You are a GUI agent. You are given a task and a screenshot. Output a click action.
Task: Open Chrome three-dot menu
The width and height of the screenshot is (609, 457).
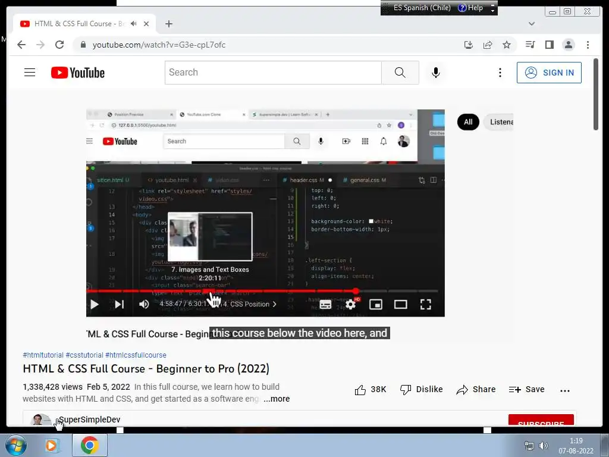588,45
